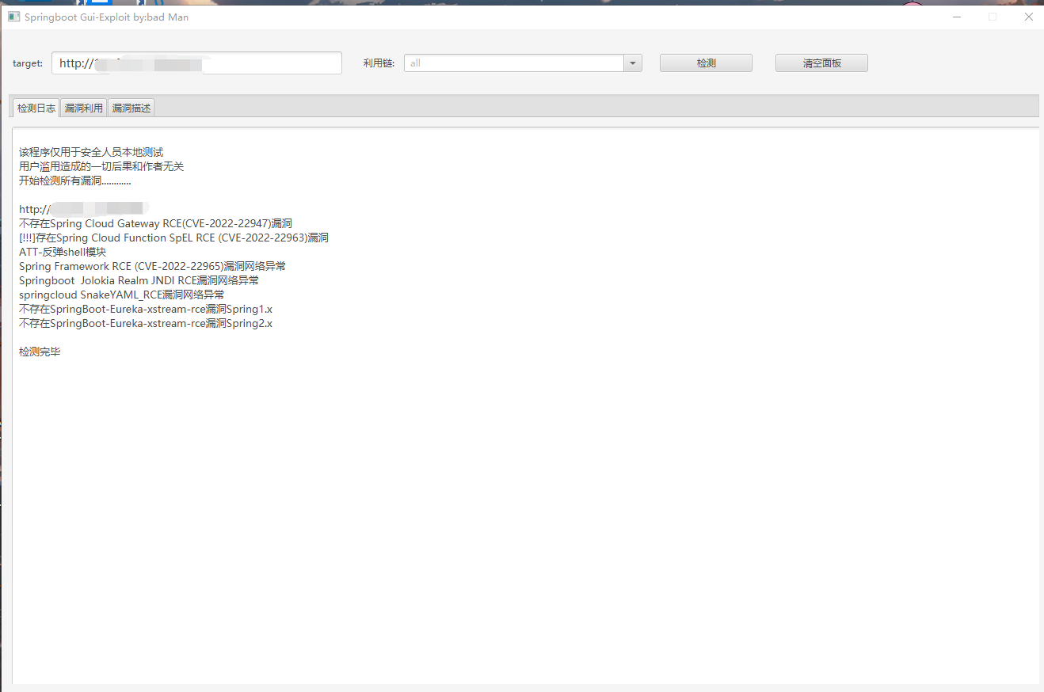This screenshot has width=1044, height=692.
Task: Click the Eureka-xstream-rce Spring2.x line
Action: (x=146, y=323)
